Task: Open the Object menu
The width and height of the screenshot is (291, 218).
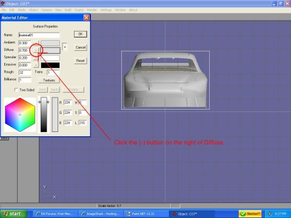Action: pos(33,10)
